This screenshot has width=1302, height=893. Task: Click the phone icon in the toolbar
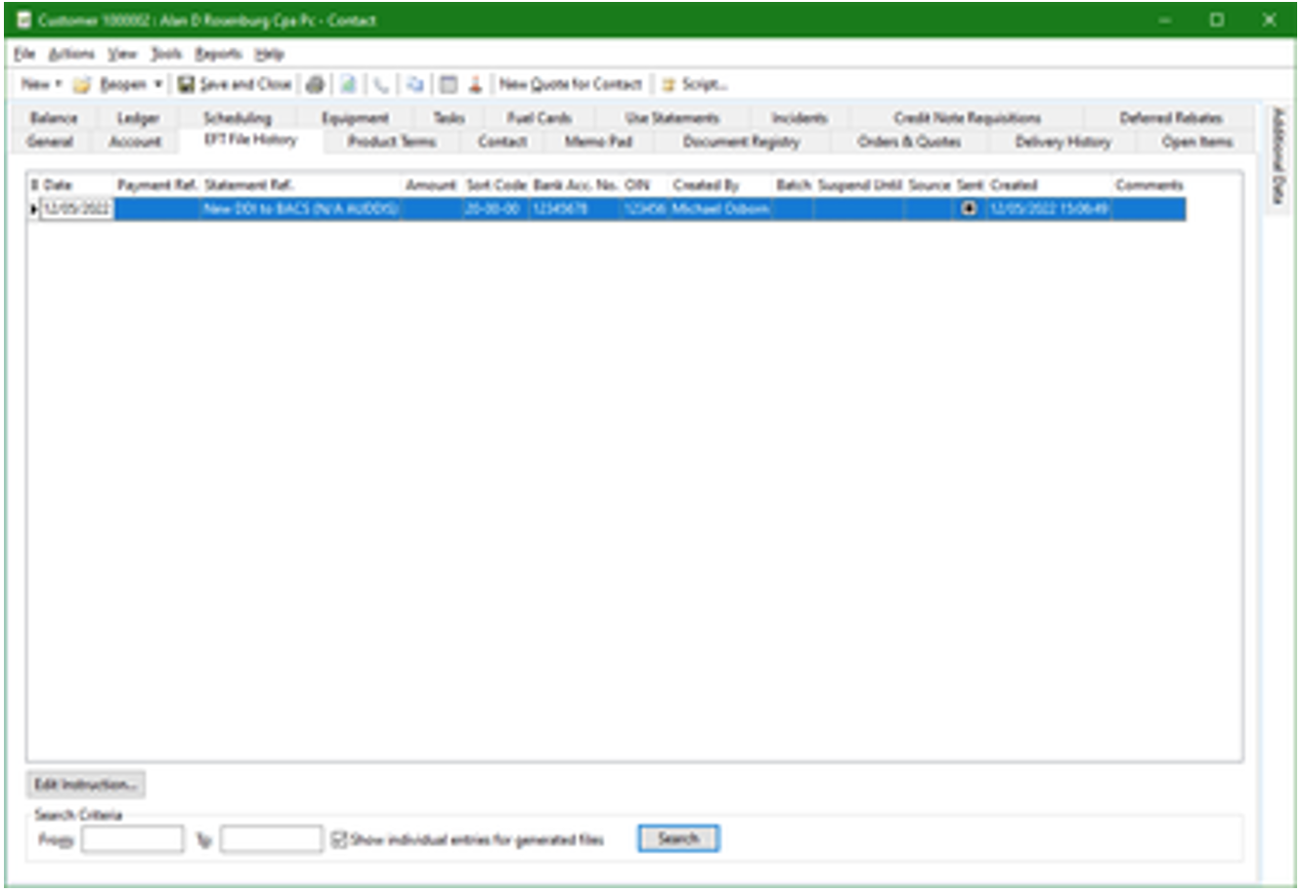pyautogui.click(x=381, y=85)
